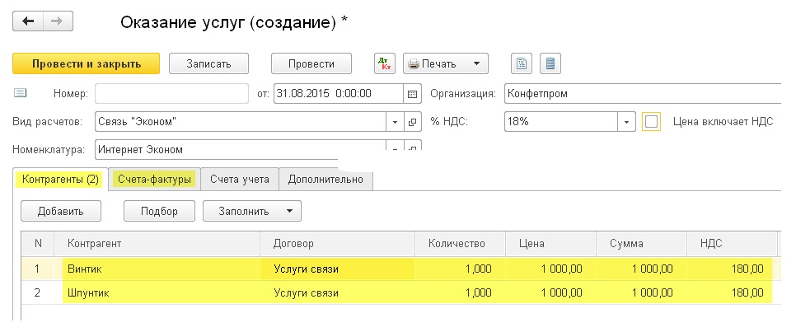Viewport: 796px width, 332px height.
Task: Expand the Заполнить dropdown arrow
Action: pos(289,211)
